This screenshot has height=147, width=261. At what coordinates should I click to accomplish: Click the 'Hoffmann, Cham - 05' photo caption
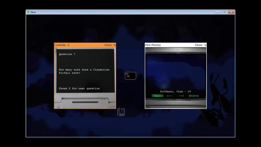[x=175, y=91]
